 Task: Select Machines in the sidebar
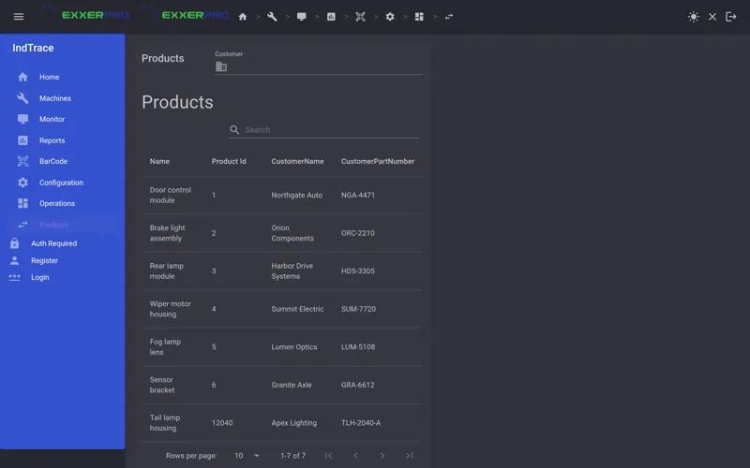62,98
